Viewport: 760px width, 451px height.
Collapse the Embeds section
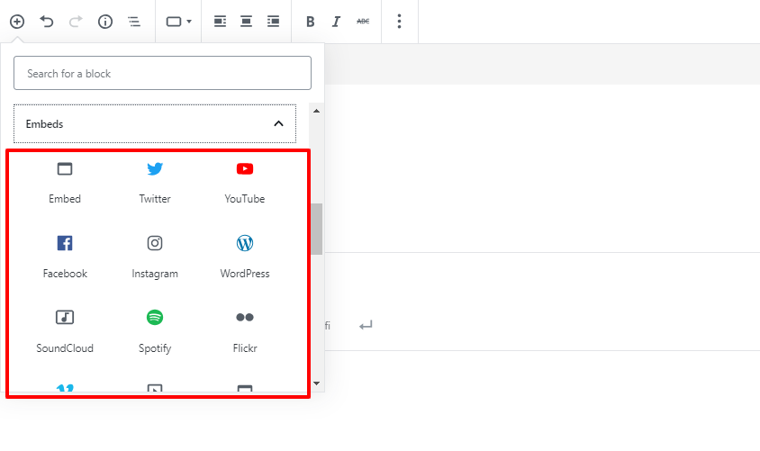click(x=155, y=124)
